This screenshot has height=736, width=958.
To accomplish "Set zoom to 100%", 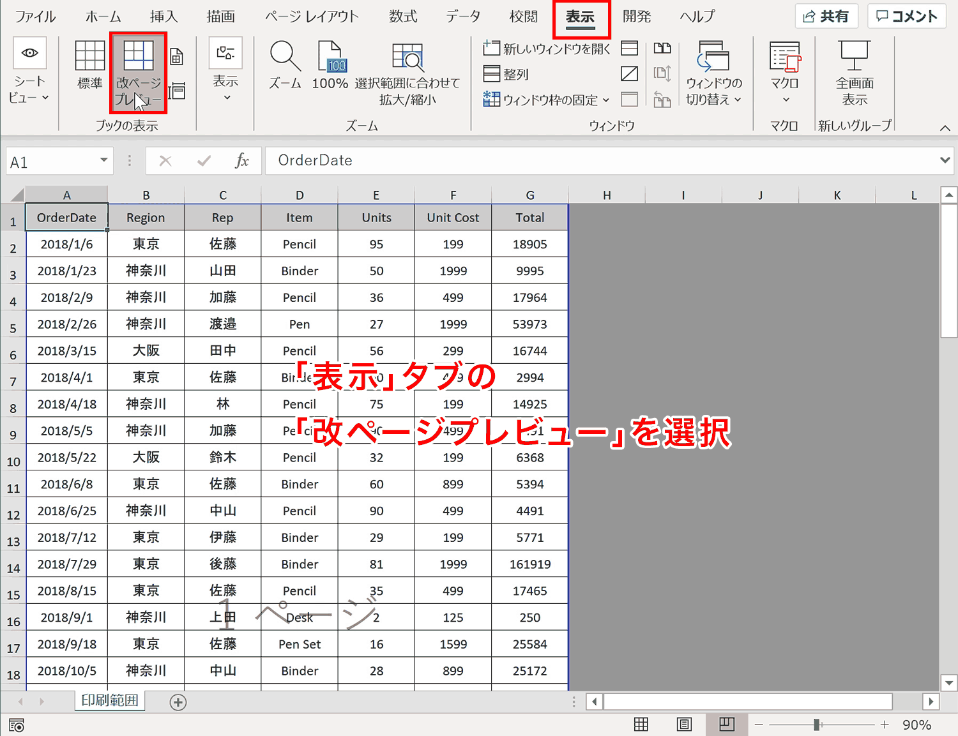I will coord(330,64).
